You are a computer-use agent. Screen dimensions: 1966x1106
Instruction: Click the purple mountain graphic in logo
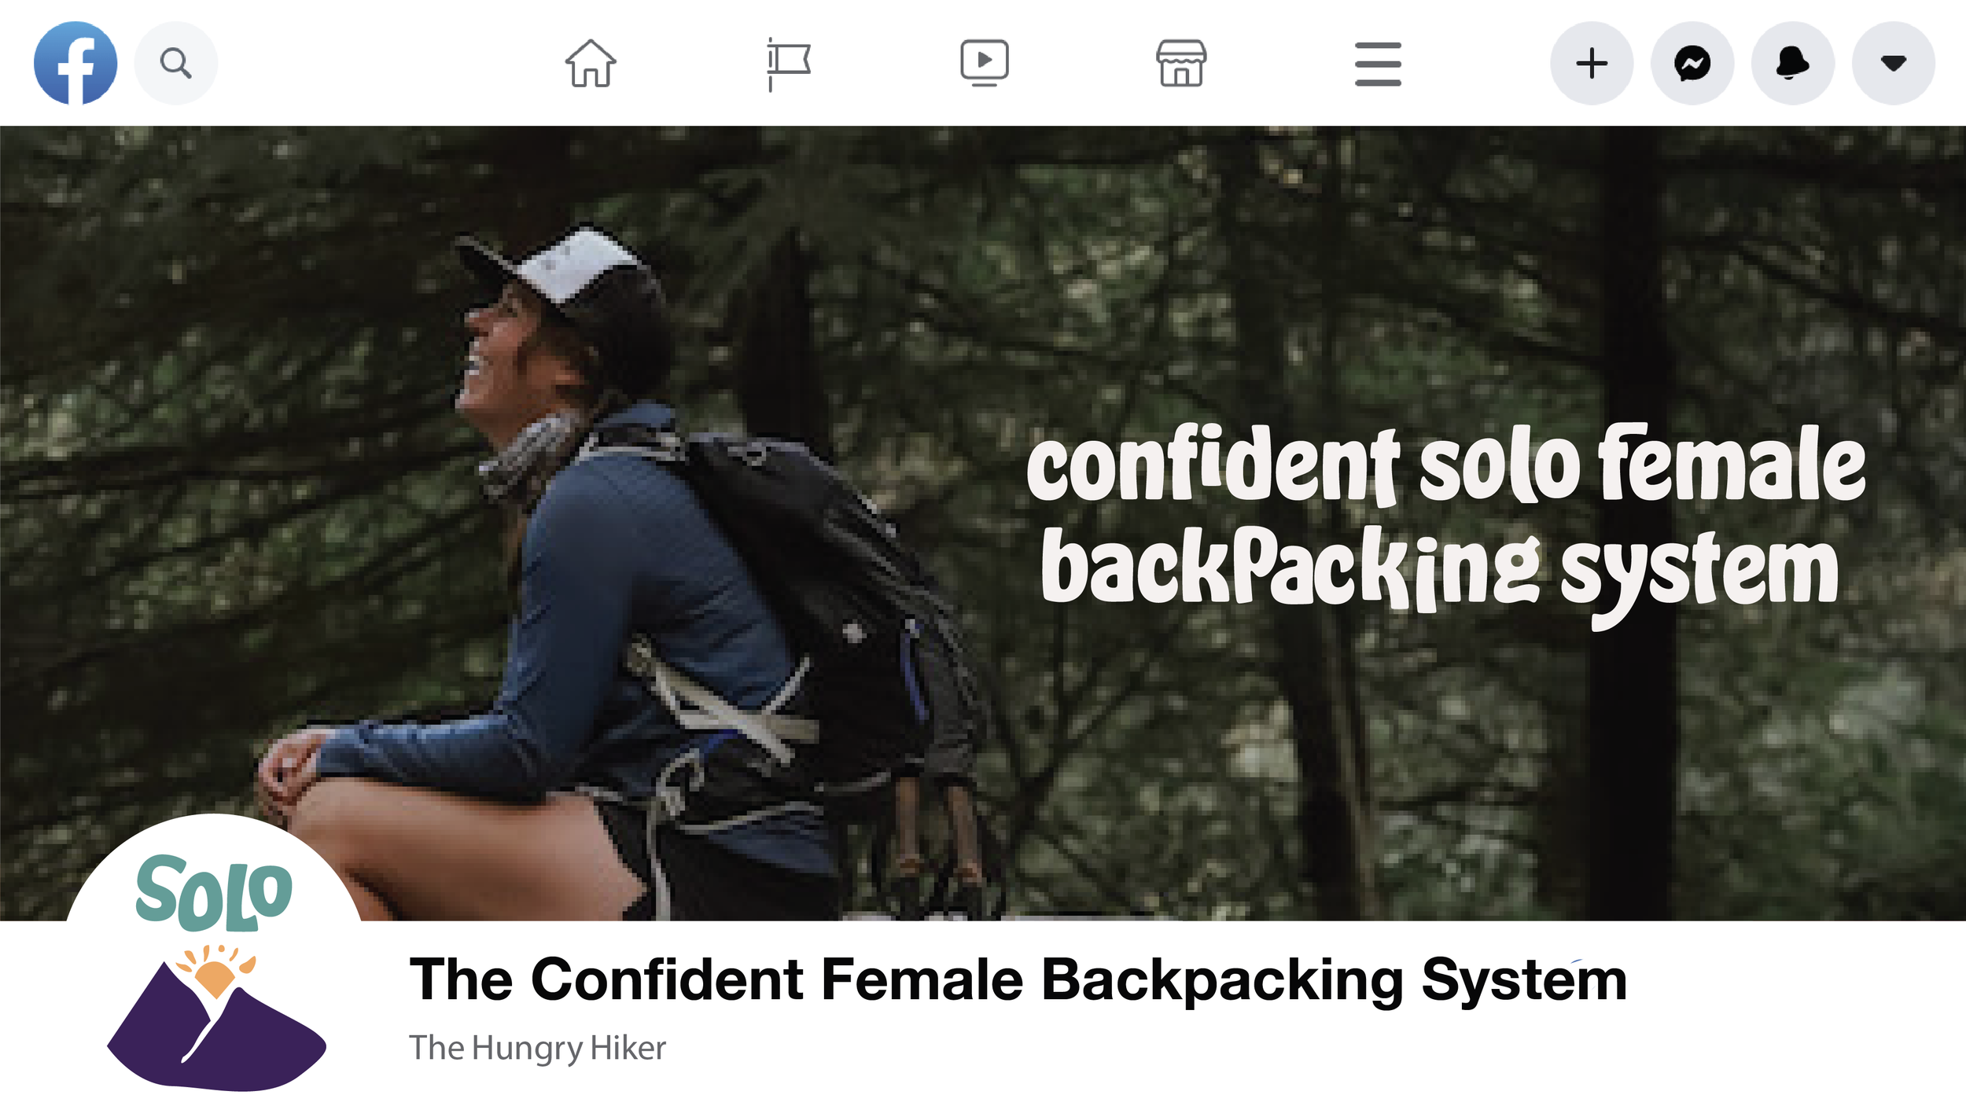pyautogui.click(x=216, y=1025)
